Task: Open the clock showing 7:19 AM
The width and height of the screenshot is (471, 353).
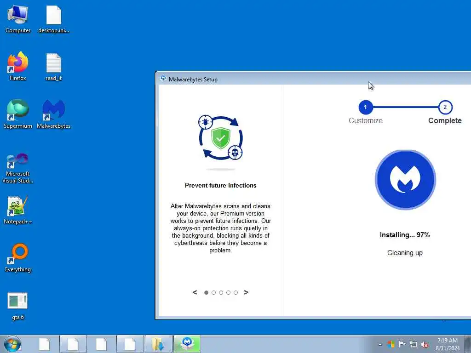Action: point(448,344)
